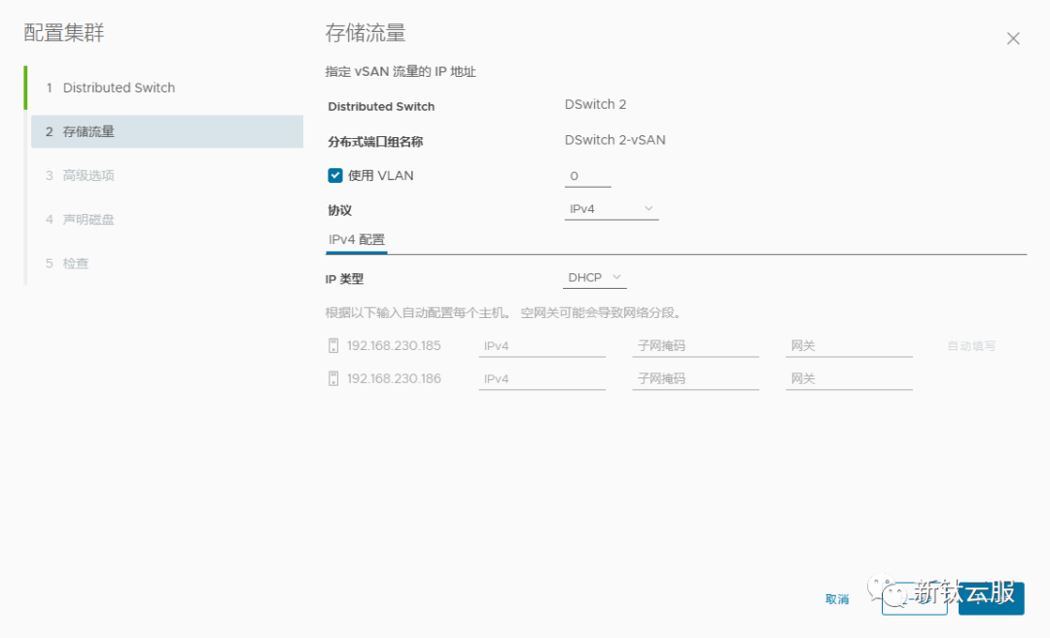
Task: Close the 存储流量 dialog
Action: point(1013,38)
